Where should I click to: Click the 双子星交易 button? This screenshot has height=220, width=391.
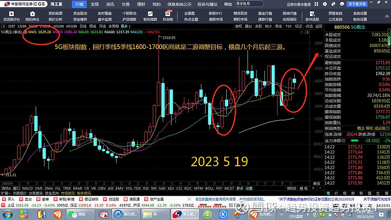357,4
